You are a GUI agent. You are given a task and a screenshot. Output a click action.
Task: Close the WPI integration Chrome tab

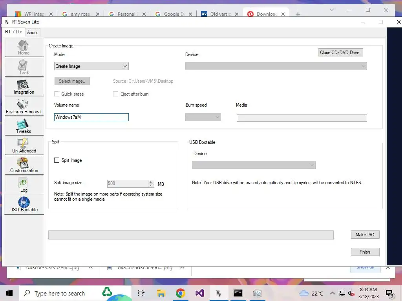click(51, 14)
